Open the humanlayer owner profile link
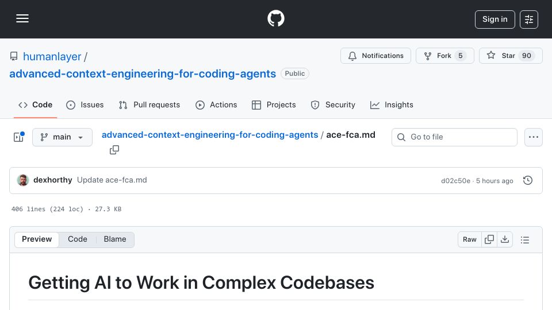This screenshot has width=552, height=310. (x=52, y=57)
